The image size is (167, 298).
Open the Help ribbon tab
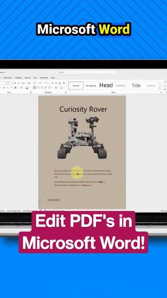[53, 78]
